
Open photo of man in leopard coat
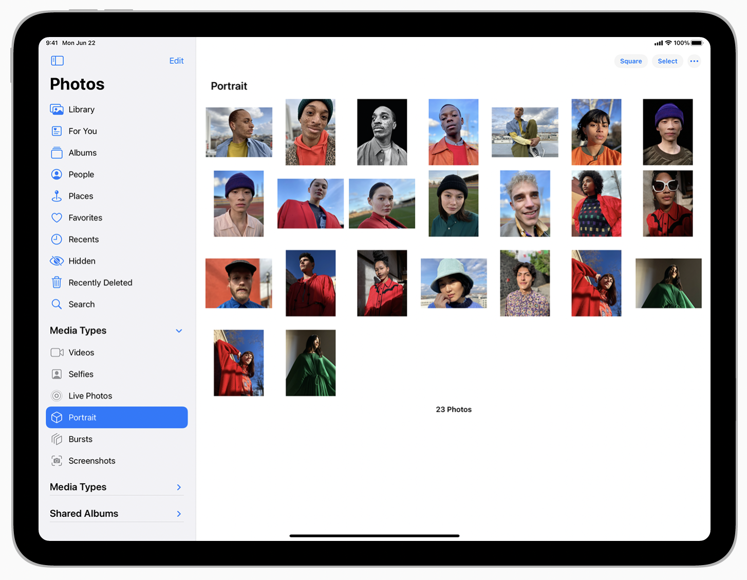[x=310, y=132]
